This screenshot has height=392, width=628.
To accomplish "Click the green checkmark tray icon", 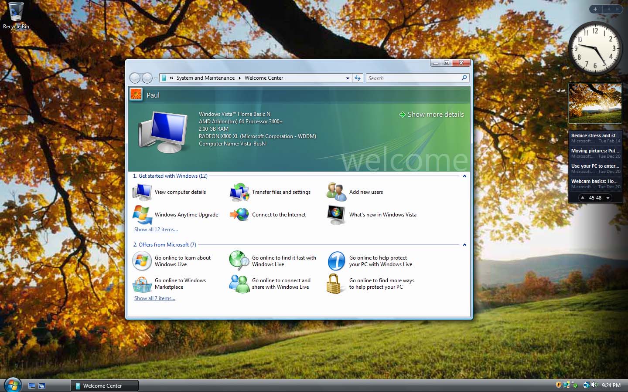I will (x=574, y=385).
